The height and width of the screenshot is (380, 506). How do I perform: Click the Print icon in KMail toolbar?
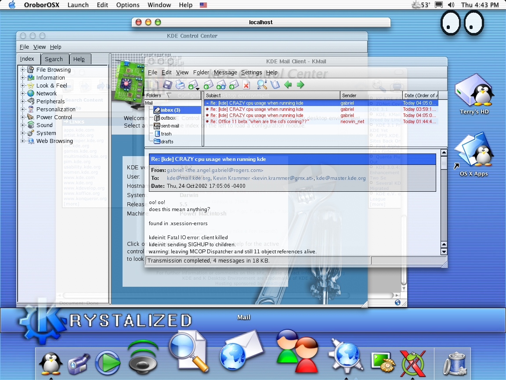pyautogui.click(x=180, y=84)
